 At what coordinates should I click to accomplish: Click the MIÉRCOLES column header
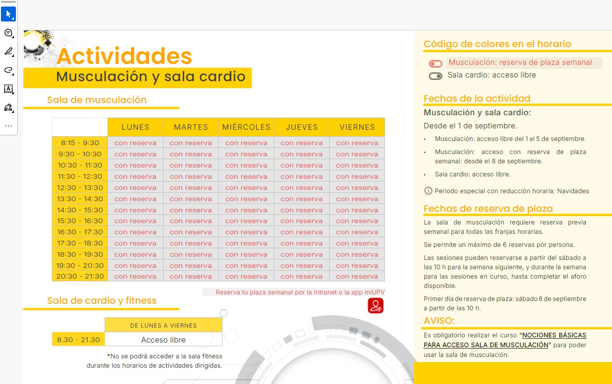tap(246, 127)
